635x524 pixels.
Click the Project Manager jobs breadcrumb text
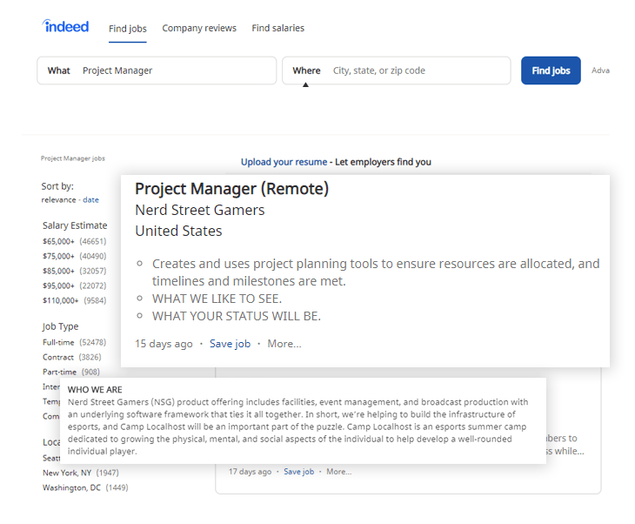(x=73, y=158)
